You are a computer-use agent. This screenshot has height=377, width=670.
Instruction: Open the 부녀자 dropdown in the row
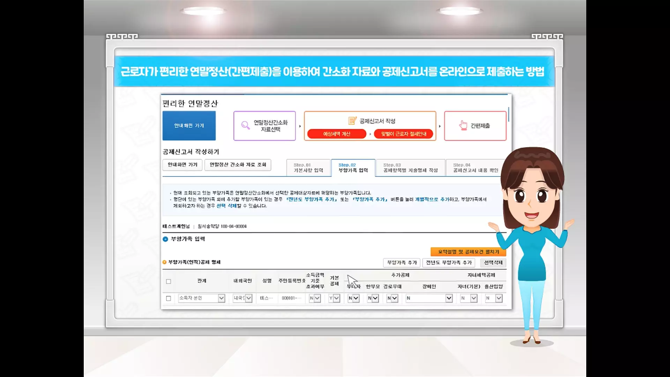click(353, 298)
